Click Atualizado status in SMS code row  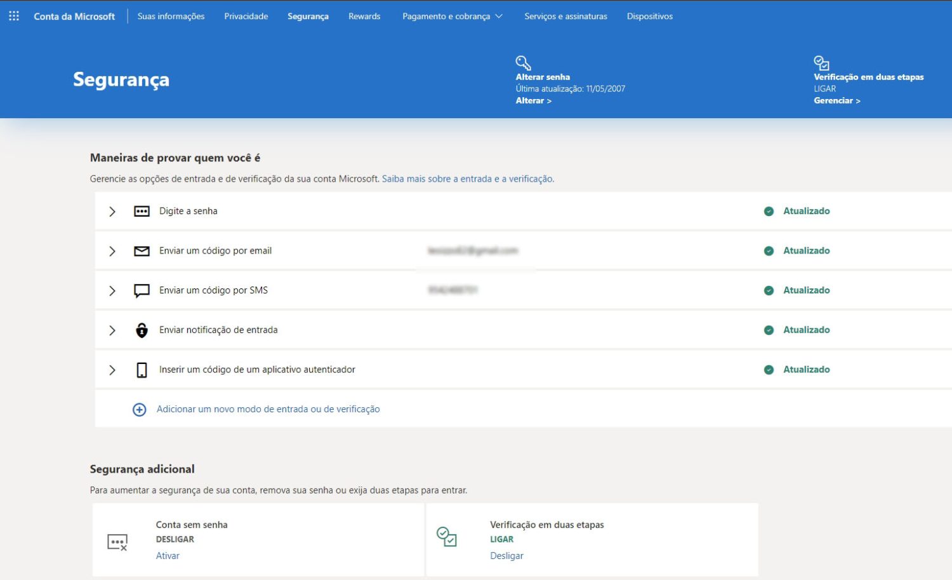(807, 290)
